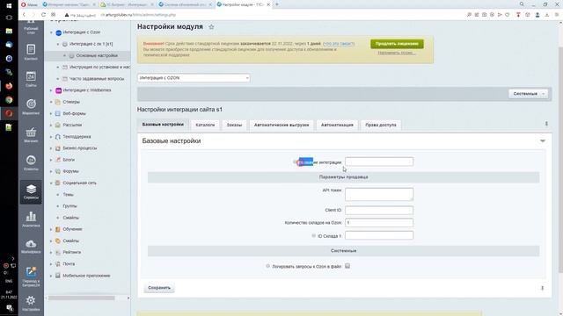Open the Chrome icon in Windows taskbar
Image resolution: width=563 pixels, height=316 pixels.
[9, 99]
